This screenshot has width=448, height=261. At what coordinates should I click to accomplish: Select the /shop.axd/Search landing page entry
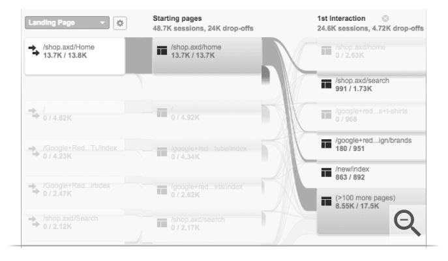coord(75,223)
